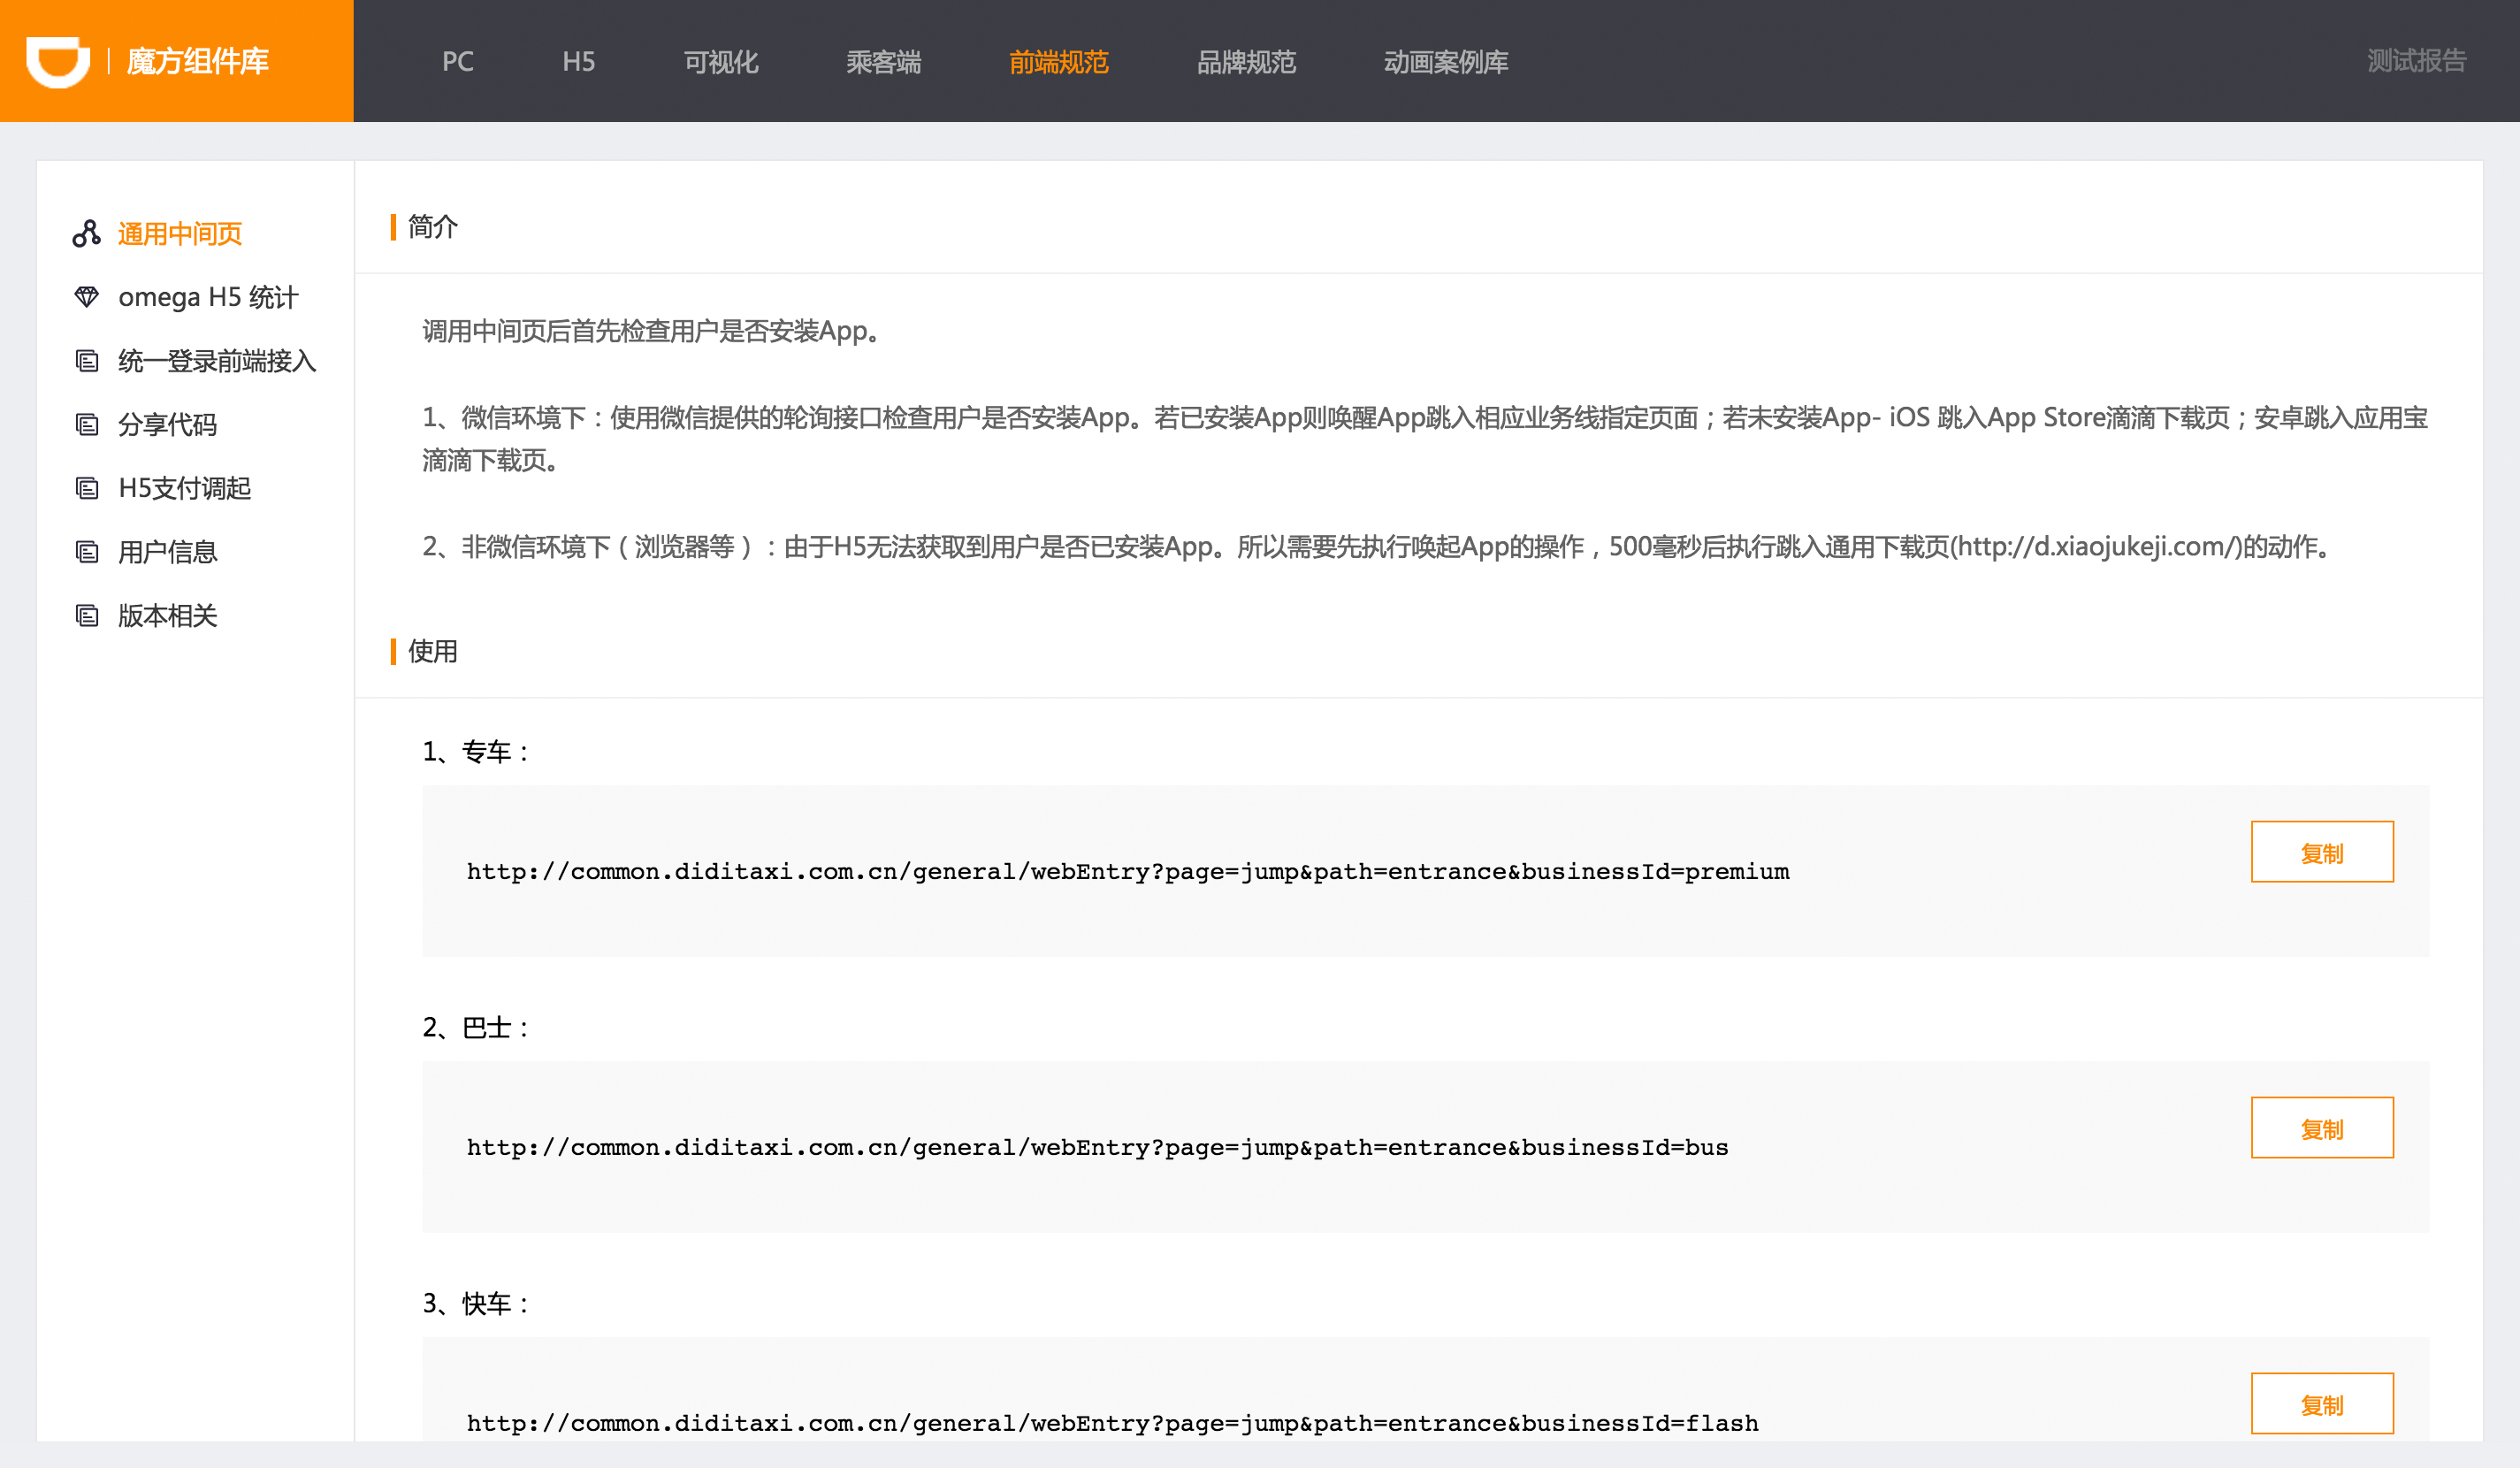Click 复制 next to the 快车 URL

[x=2322, y=1403]
